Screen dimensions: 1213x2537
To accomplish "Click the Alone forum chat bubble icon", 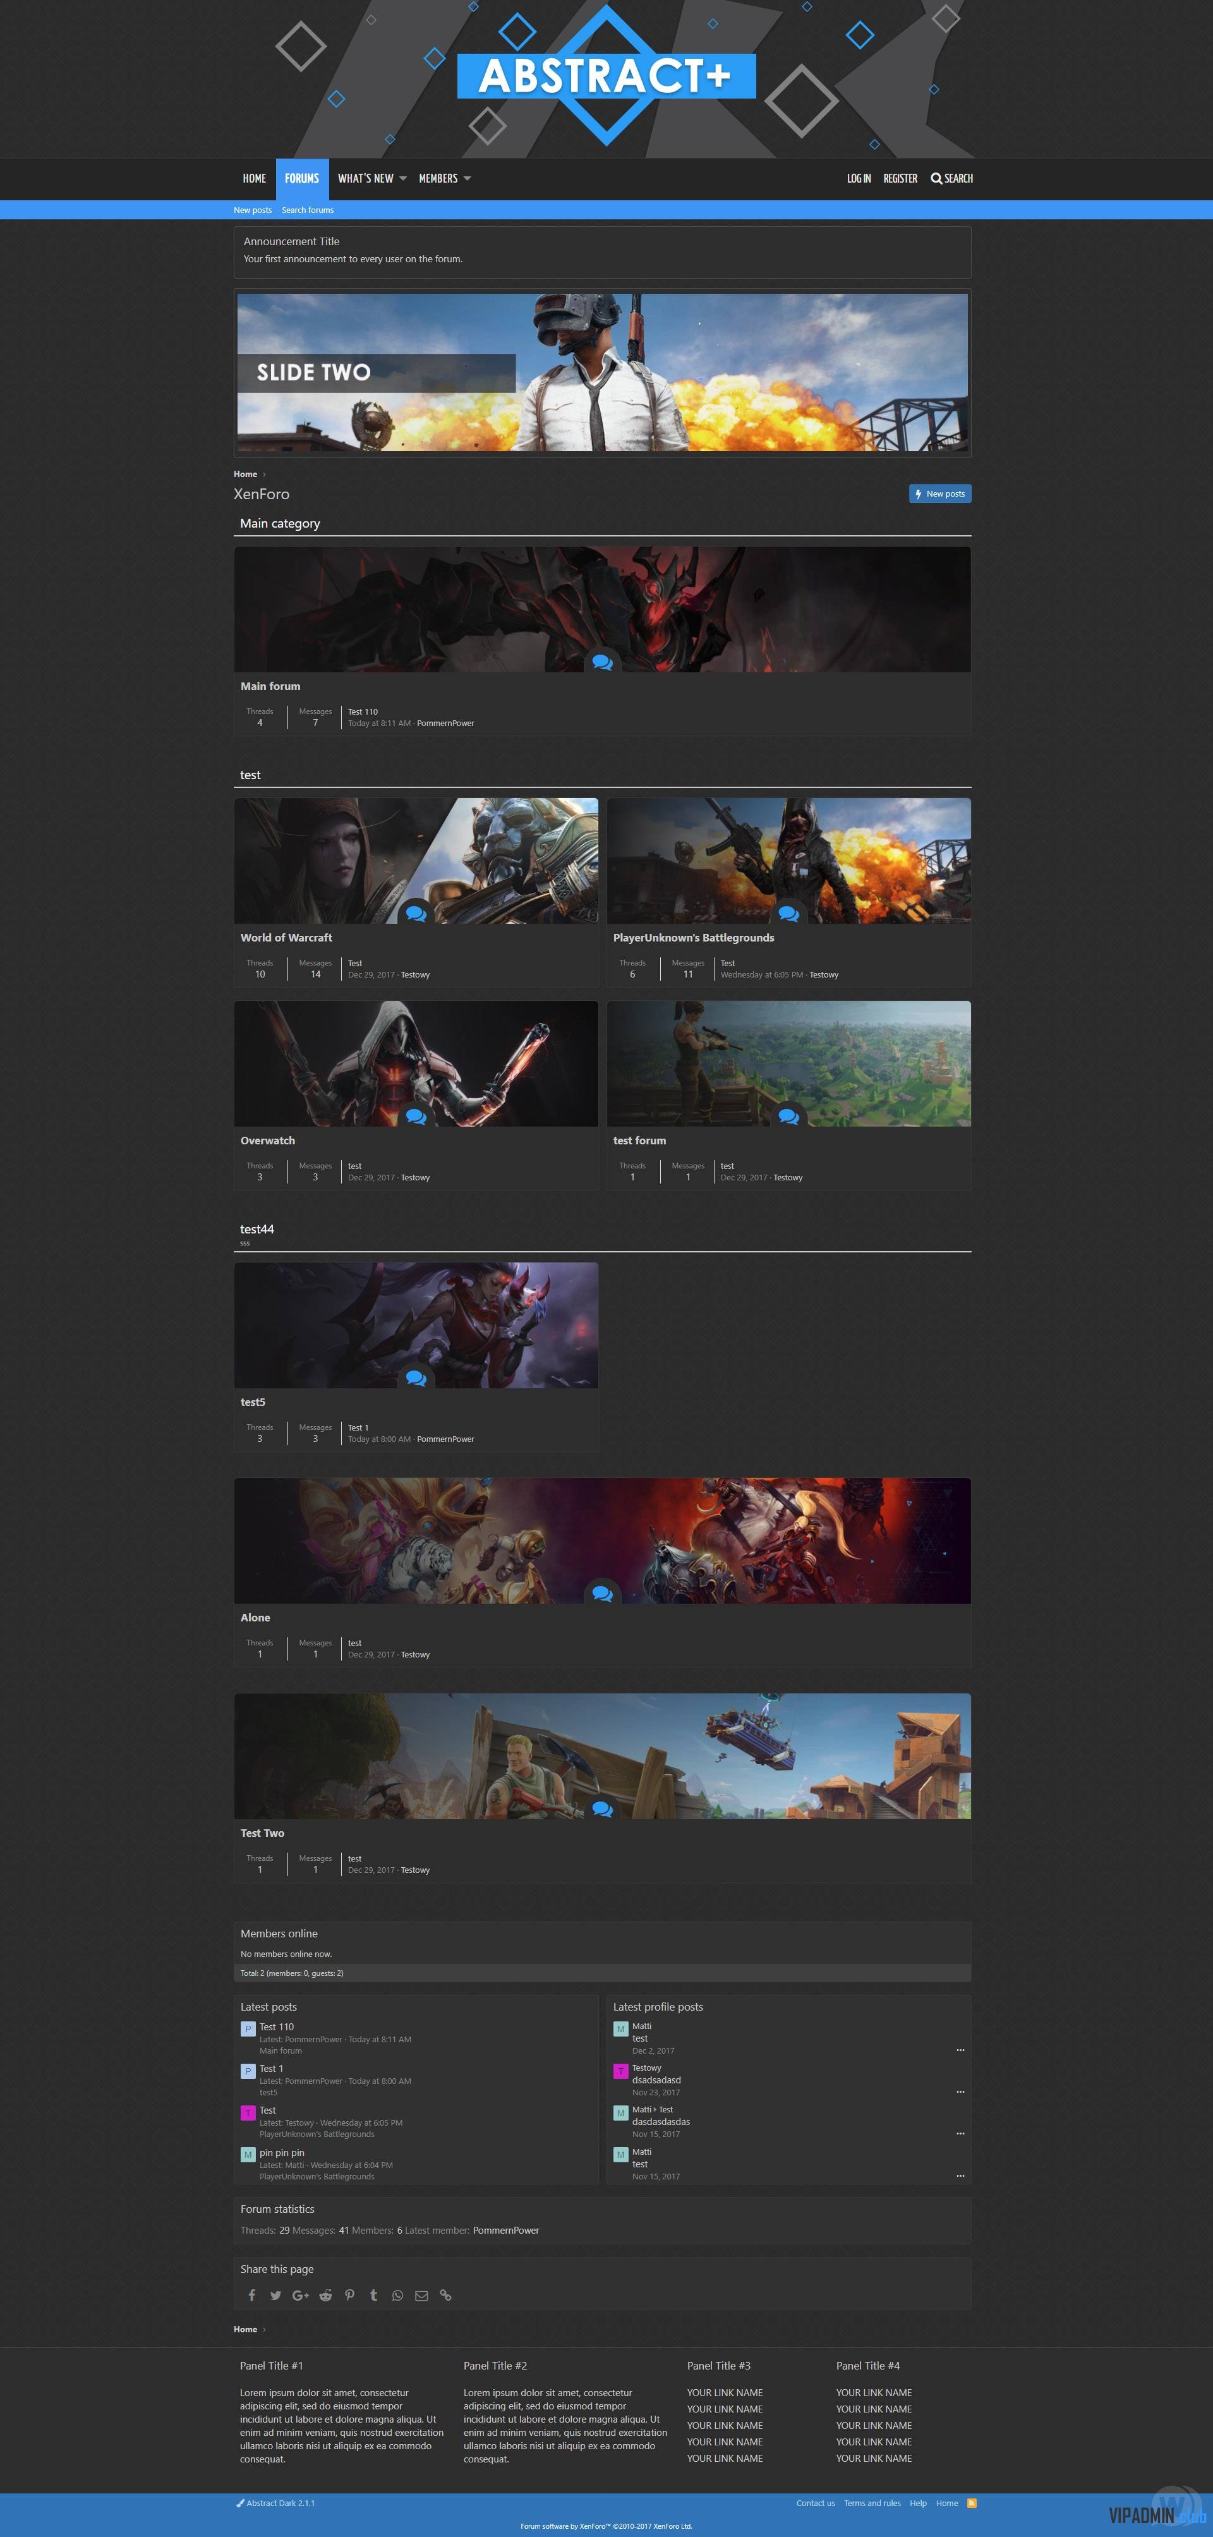I will pos(603,1594).
